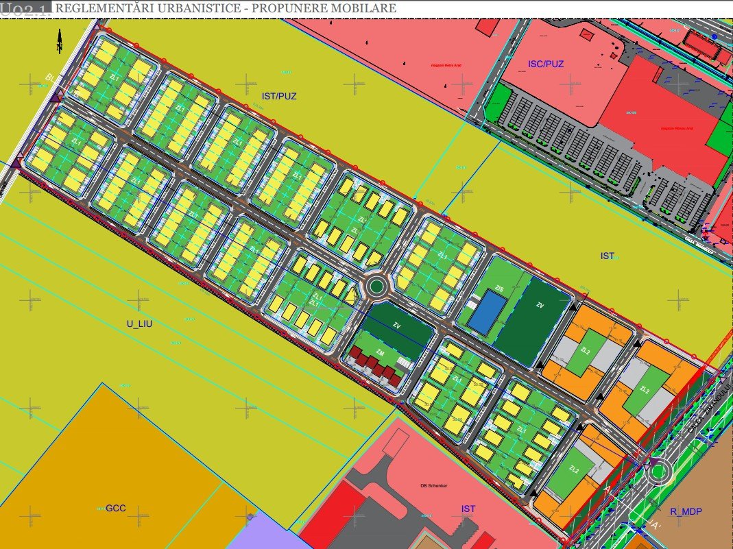Click the 'DB Schenker' building label

pos(434,486)
